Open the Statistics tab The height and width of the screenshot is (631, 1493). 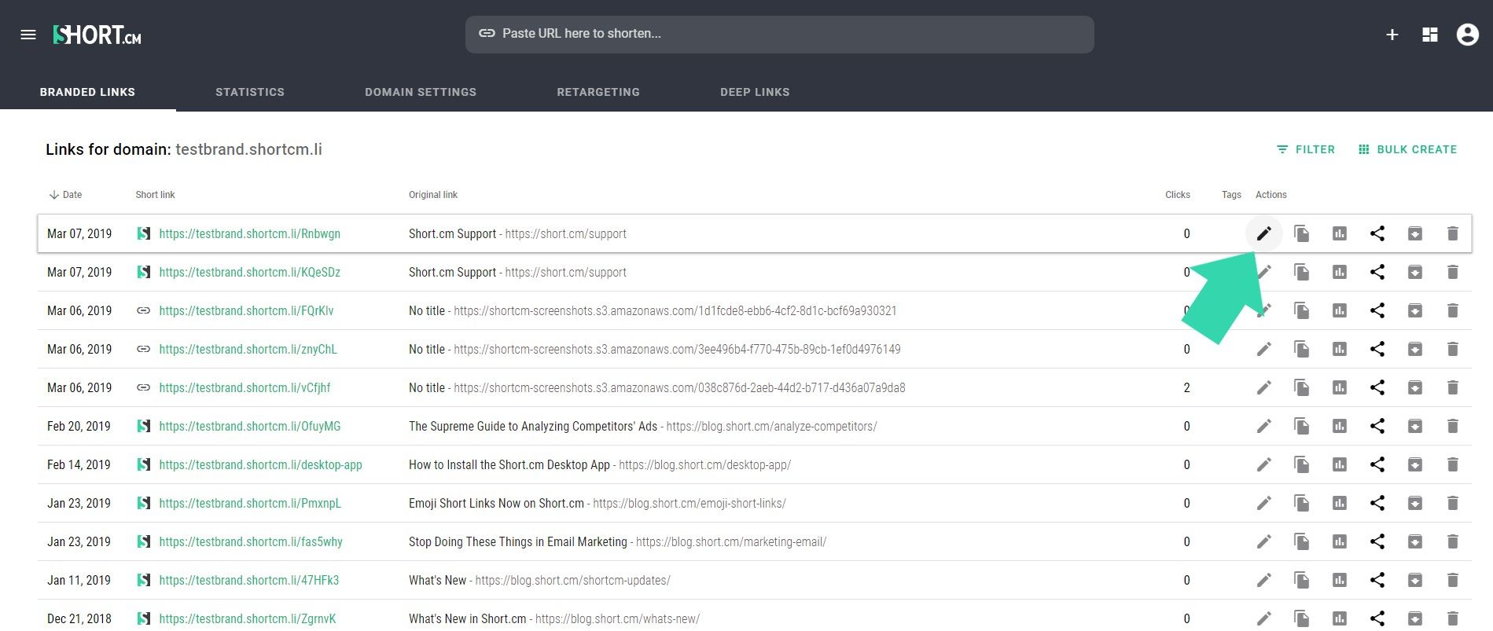pyautogui.click(x=250, y=92)
